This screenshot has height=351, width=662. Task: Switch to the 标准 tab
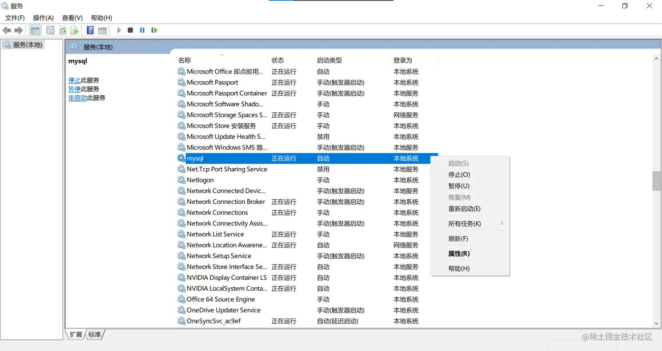[x=95, y=334]
